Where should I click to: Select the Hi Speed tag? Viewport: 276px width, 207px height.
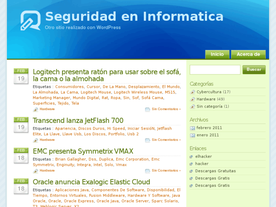116,128
